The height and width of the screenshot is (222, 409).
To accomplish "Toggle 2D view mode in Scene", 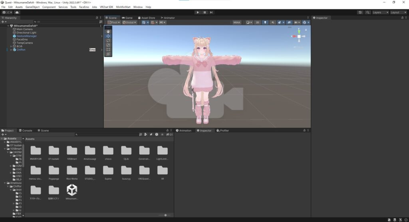I will pos(258,22).
